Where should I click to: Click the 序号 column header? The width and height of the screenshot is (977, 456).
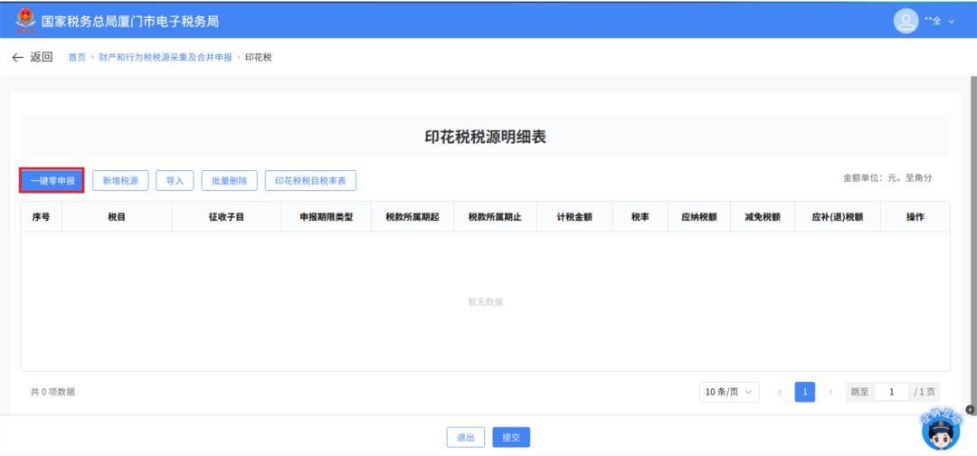click(41, 217)
